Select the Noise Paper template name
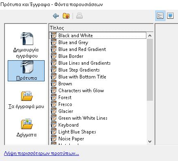The width and height of the screenshot is (178, 161). click(x=71, y=139)
